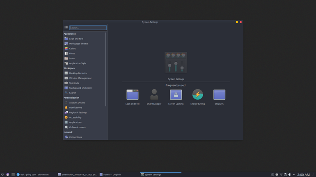Click the sidebar vertical scrollbar
This screenshot has width=316, height=177.
click(x=106, y=69)
